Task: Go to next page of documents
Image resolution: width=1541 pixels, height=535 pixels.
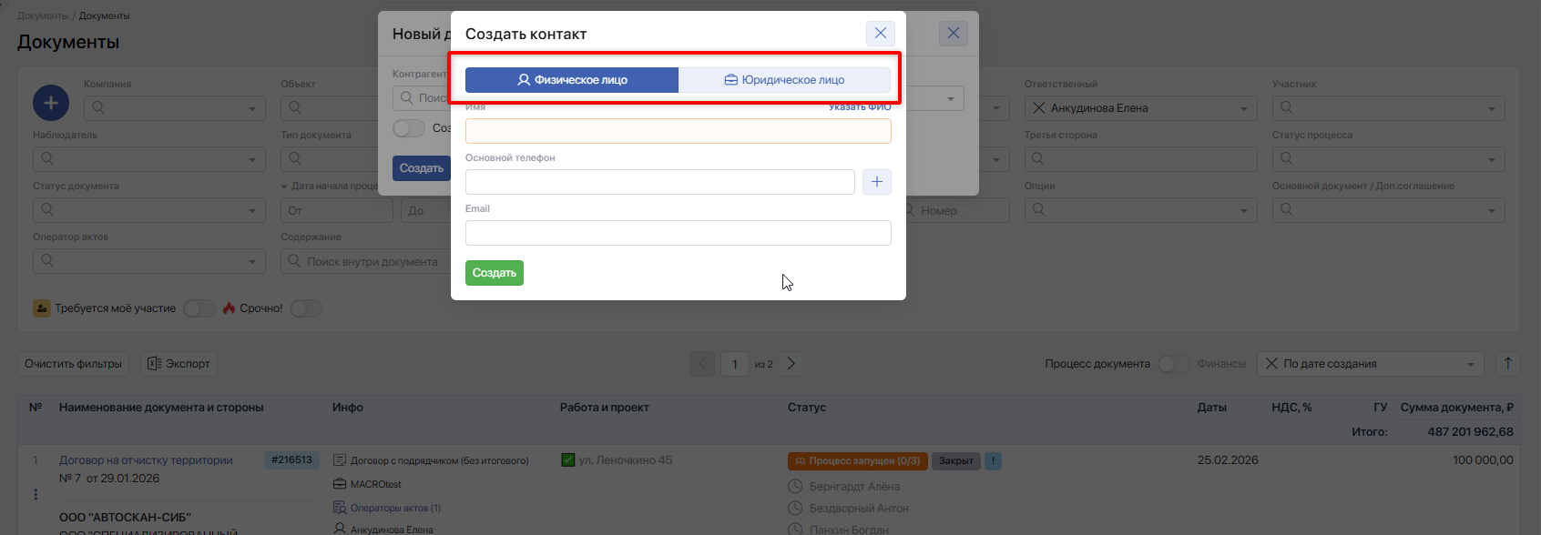Action: (791, 364)
